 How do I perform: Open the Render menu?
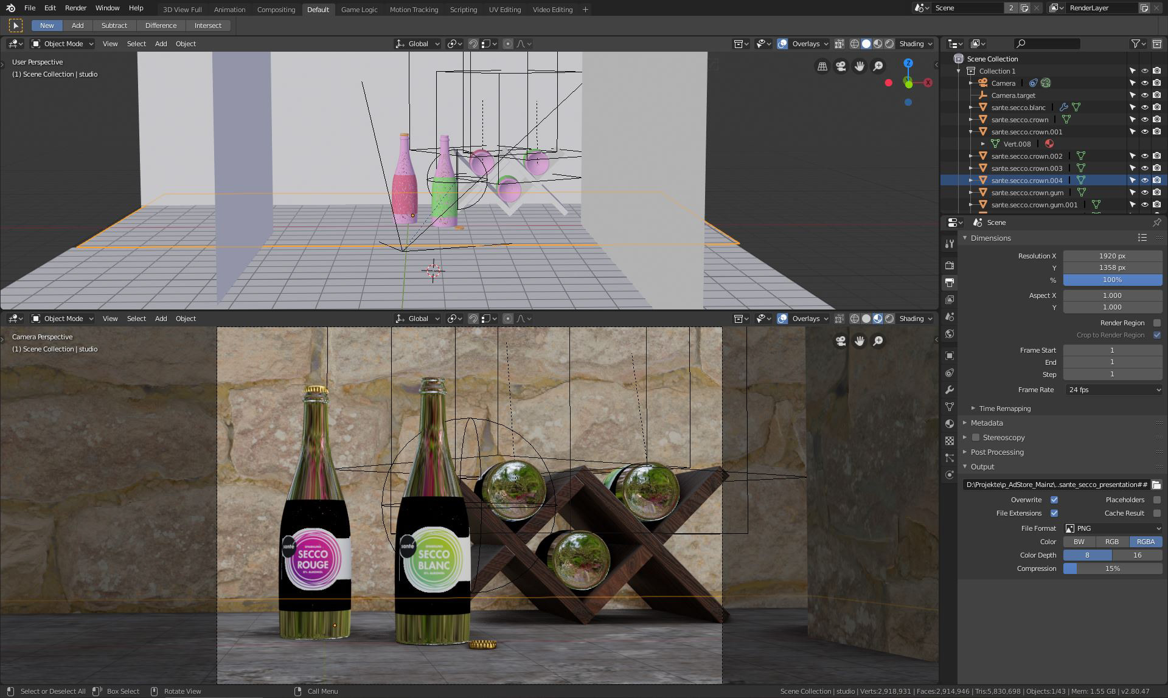(x=75, y=7)
